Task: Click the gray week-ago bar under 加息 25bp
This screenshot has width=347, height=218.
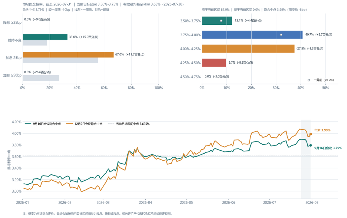Action: coord(60,60)
